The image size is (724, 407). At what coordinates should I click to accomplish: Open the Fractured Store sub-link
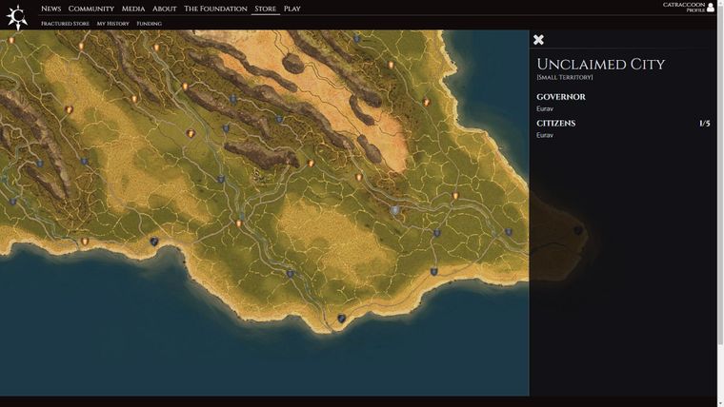[65, 24]
